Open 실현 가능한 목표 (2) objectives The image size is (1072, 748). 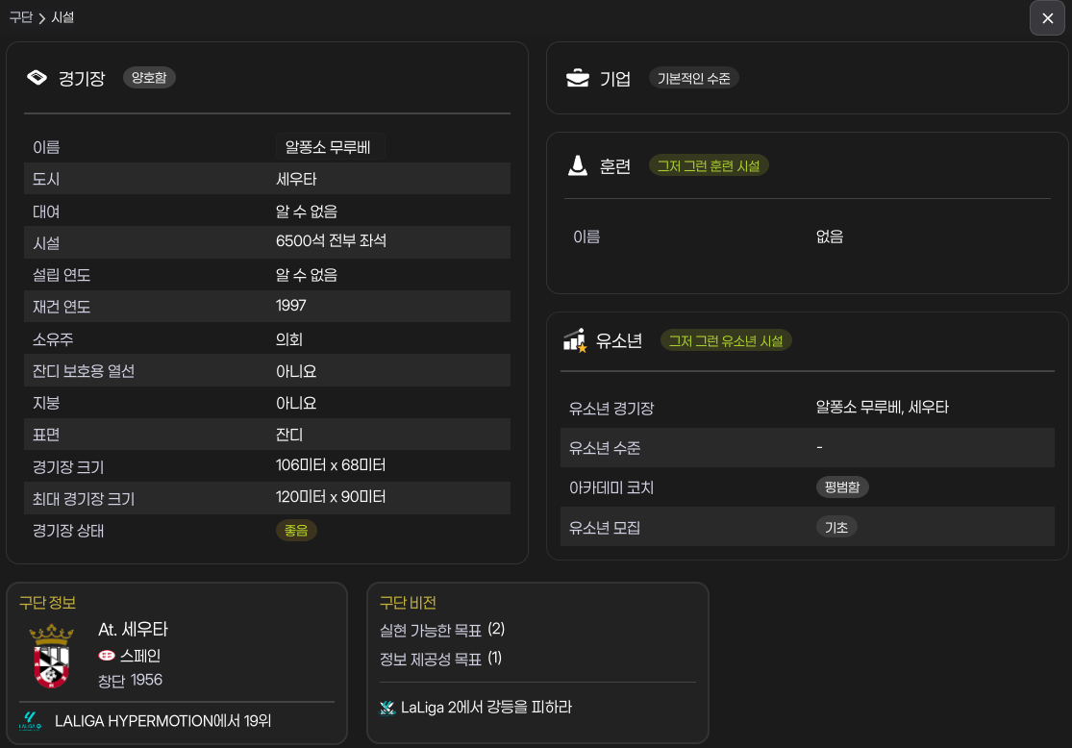[441, 630]
